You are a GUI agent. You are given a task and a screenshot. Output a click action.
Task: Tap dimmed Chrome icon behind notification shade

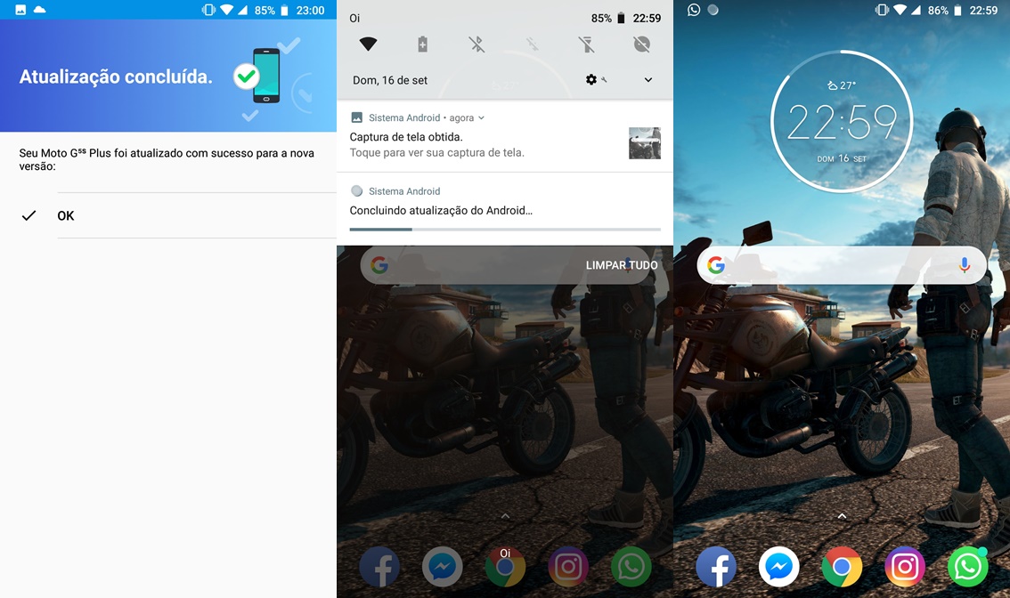point(505,567)
